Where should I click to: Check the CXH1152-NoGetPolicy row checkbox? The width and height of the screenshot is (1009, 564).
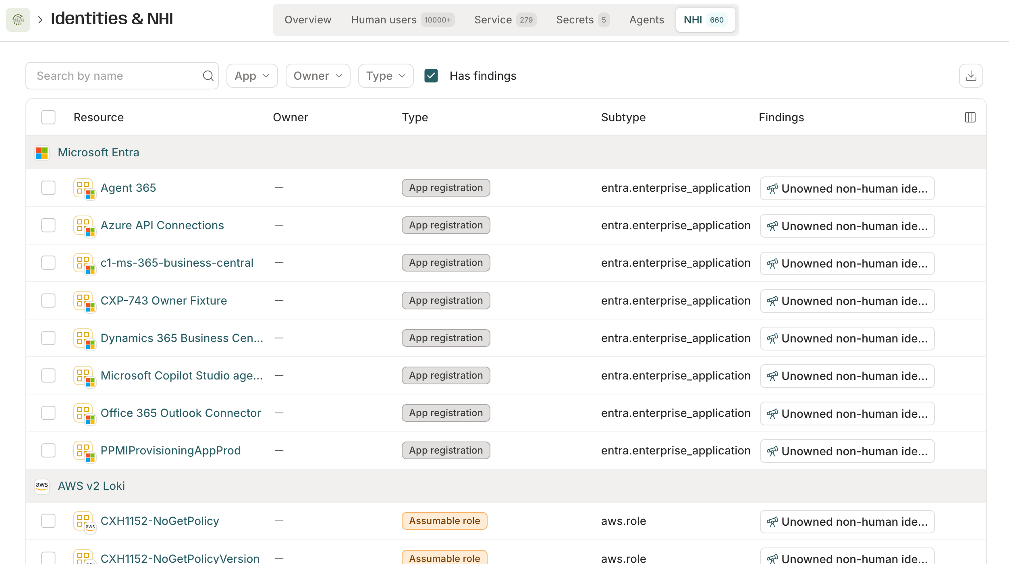click(48, 521)
